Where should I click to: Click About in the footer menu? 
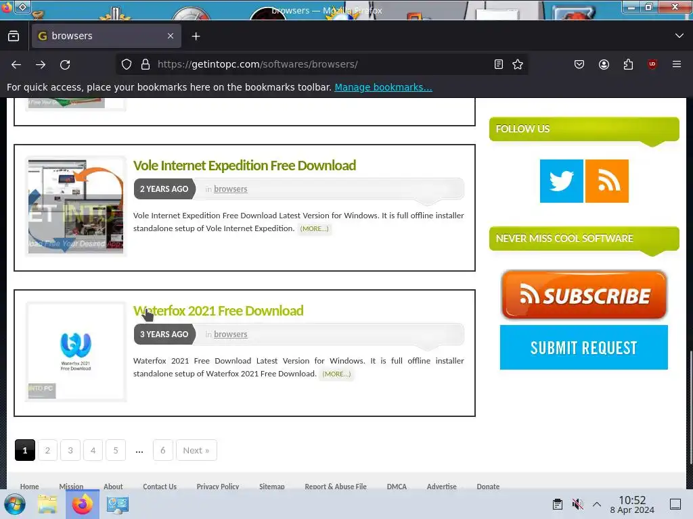[113, 486]
